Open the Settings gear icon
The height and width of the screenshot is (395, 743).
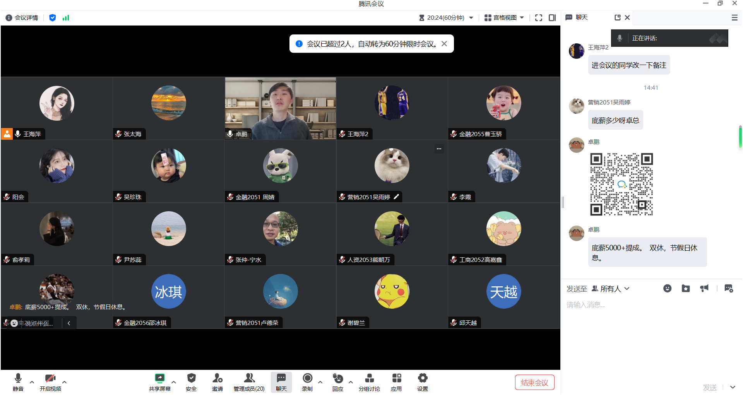coord(423,381)
